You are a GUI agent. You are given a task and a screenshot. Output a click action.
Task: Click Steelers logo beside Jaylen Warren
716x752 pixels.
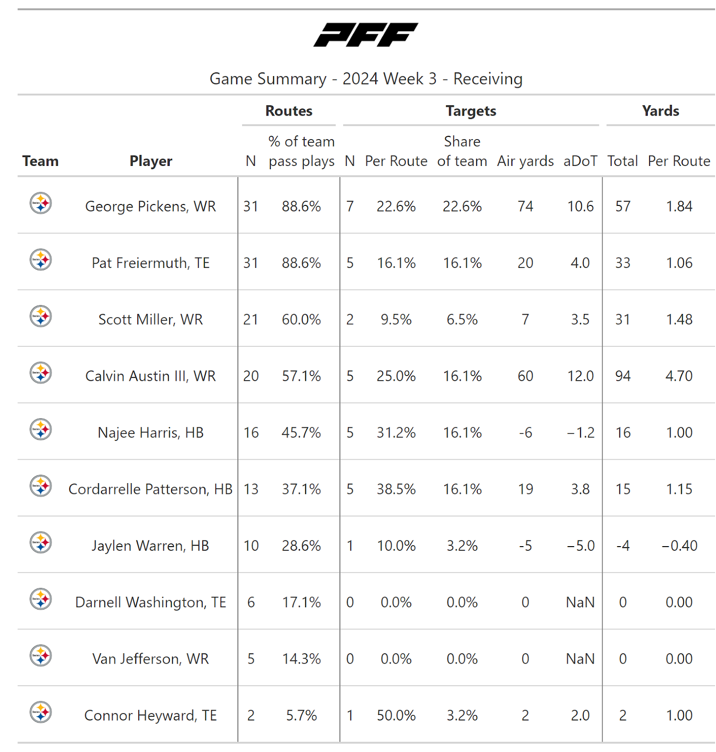coord(41,543)
